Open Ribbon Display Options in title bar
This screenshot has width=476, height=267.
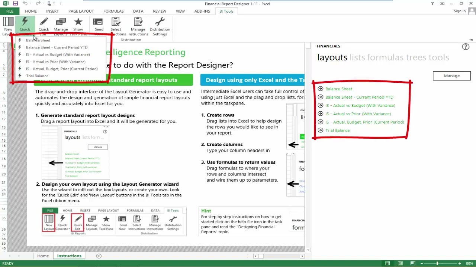(442, 4)
